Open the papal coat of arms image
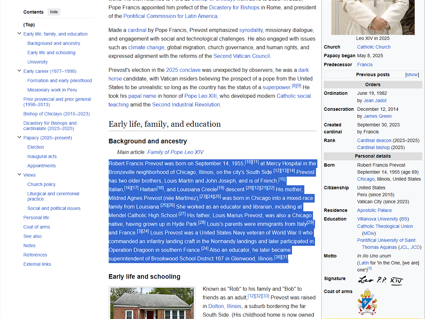Image resolution: width=425 pixels, height=319 pixels. click(367, 302)
